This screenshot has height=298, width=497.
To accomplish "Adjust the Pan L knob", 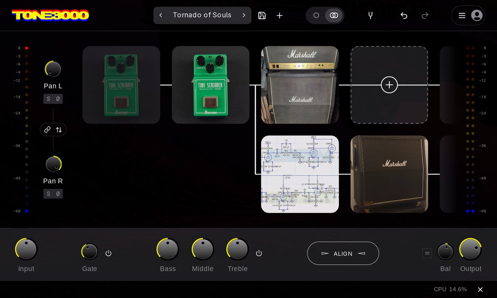I will pos(53,69).
